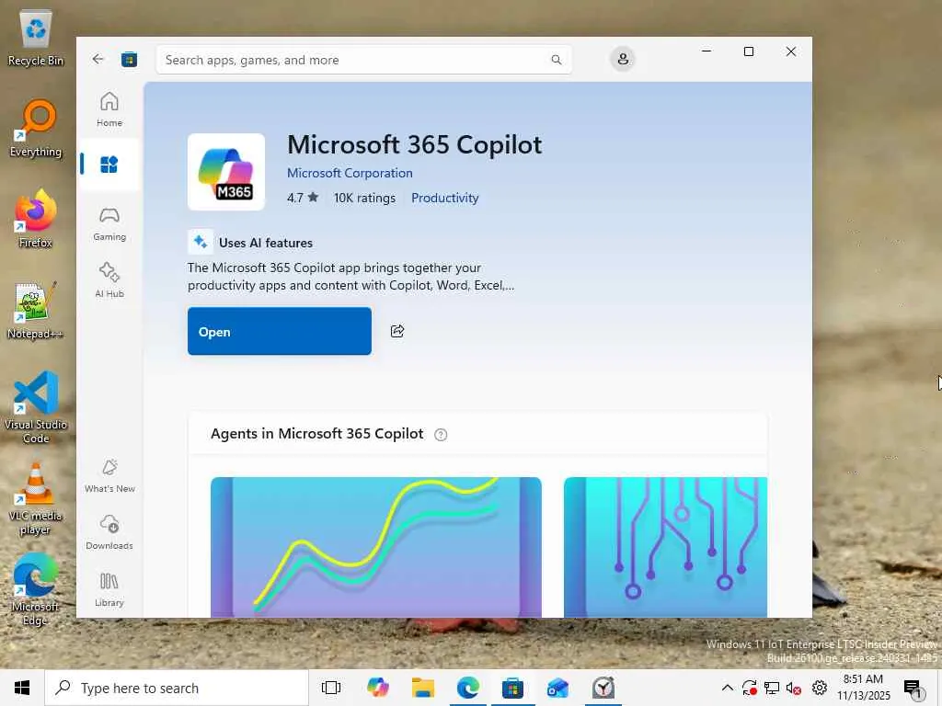The height and width of the screenshot is (706, 942).
Task: Open Library in Store sidebar
Action: (x=109, y=589)
